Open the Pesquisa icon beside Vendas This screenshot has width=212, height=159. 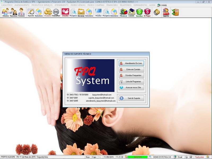(106, 12)
